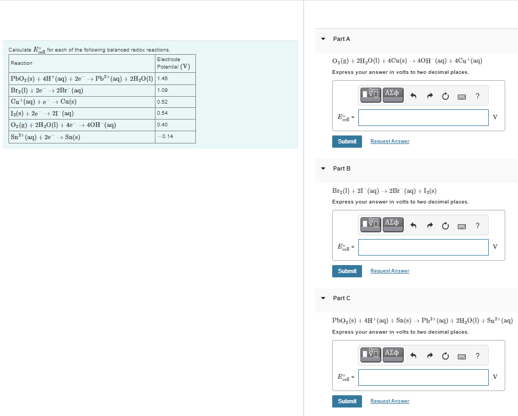The image size is (518, 416).
Task: Open the math template editor in Part B
Action: click(x=370, y=224)
